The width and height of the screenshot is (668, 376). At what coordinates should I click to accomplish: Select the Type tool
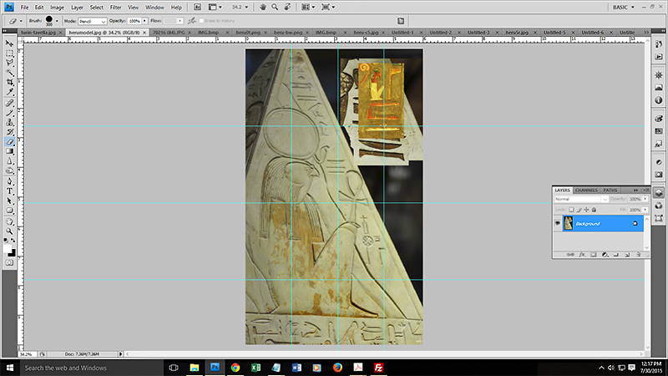(10, 191)
